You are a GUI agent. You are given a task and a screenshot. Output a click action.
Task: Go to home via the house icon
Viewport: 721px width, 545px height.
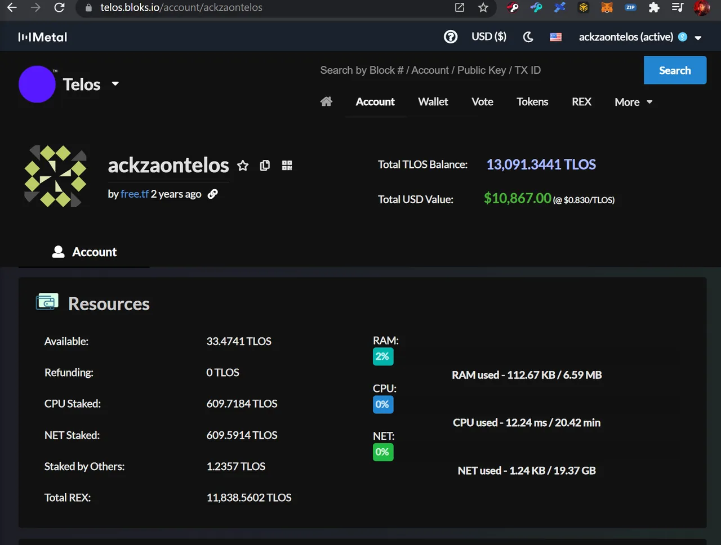tap(326, 101)
